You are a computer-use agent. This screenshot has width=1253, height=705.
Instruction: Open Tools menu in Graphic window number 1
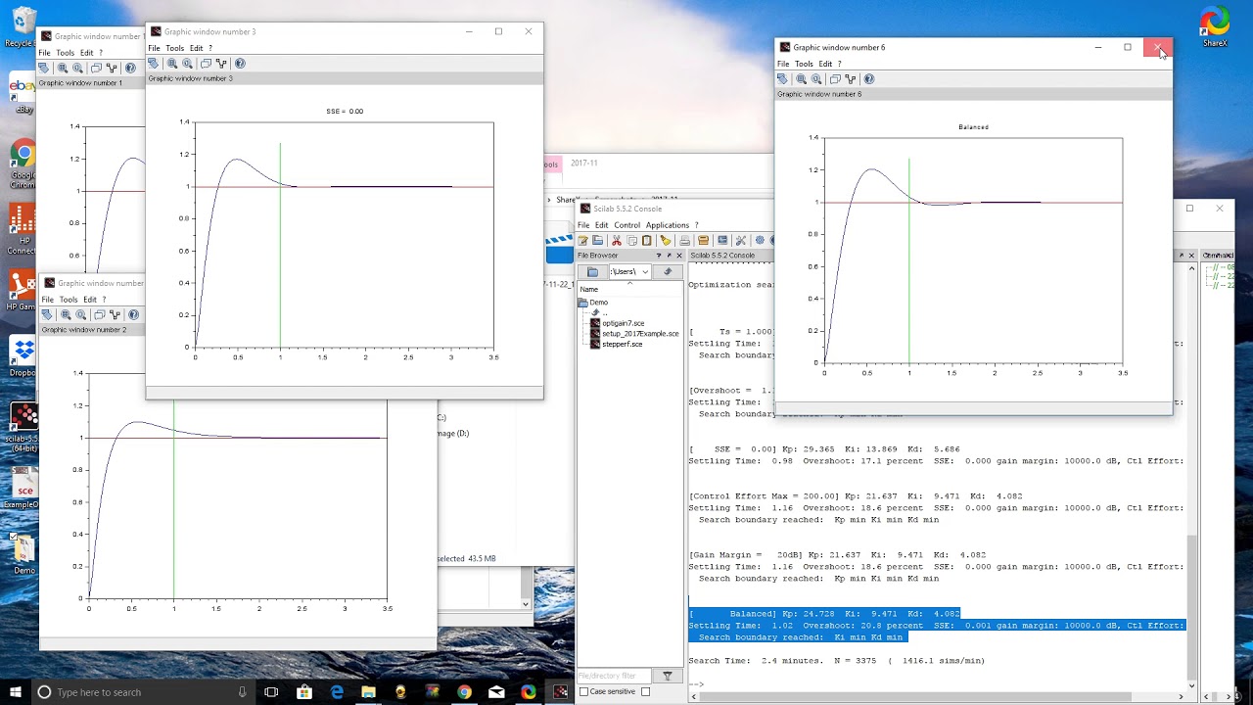click(x=65, y=53)
